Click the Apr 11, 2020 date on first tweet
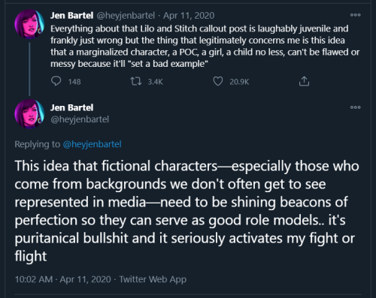The image size is (376, 298). [x=189, y=16]
